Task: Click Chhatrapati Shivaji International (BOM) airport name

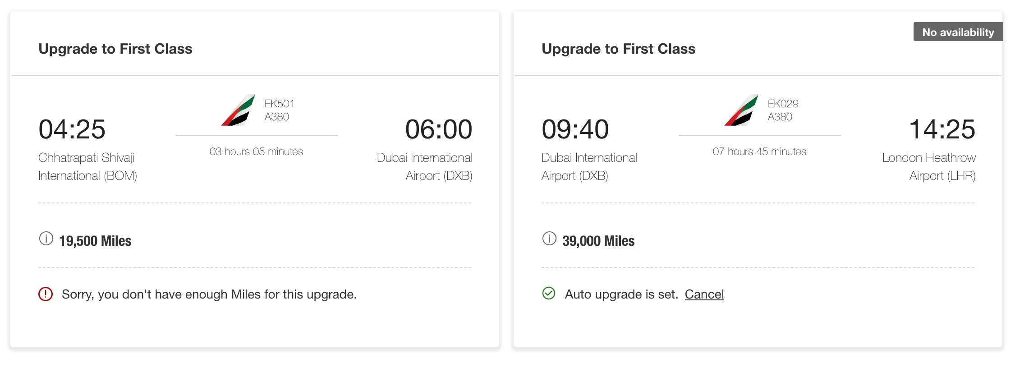Action: (x=87, y=167)
